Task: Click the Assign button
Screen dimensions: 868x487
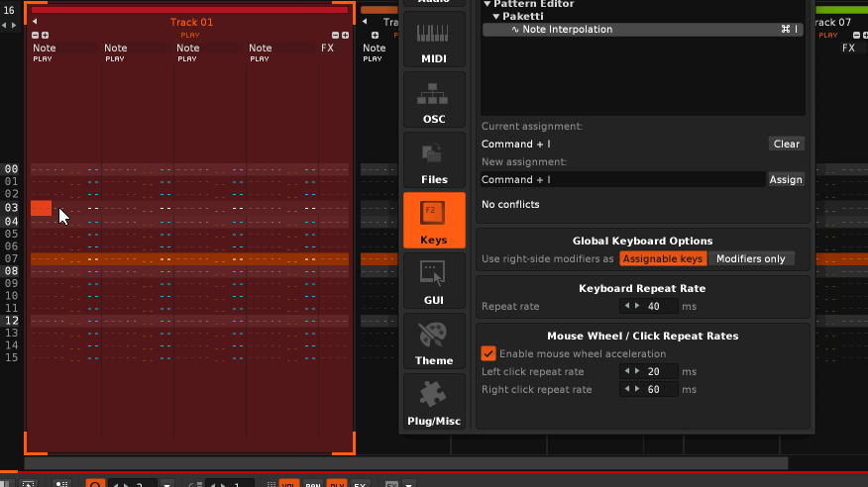Action: click(785, 179)
